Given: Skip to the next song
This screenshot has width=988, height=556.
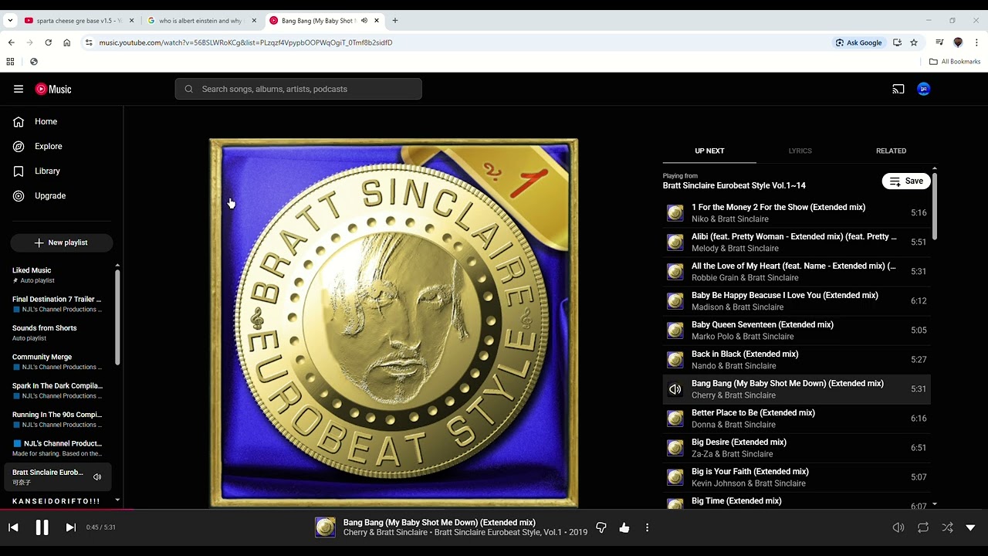Looking at the screenshot, I should click(x=70, y=527).
